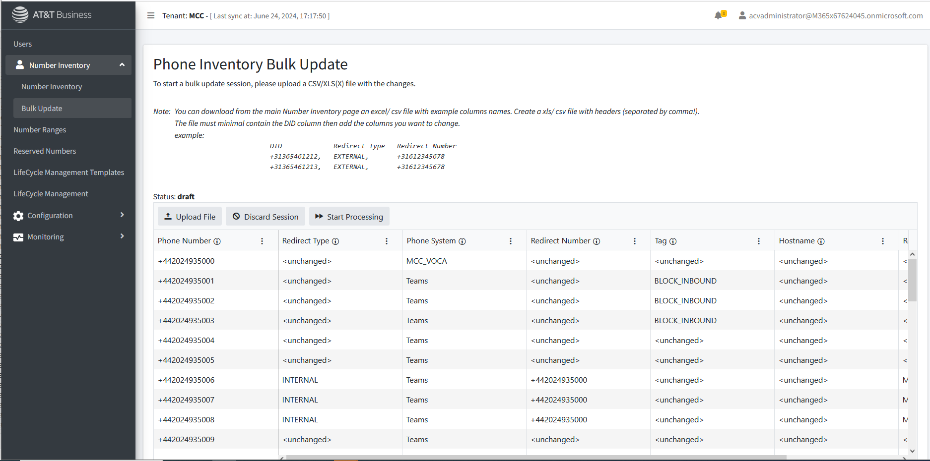This screenshot has height=461, width=930.
Task: Click the info icon next to Phone Number
Action: [x=217, y=241]
